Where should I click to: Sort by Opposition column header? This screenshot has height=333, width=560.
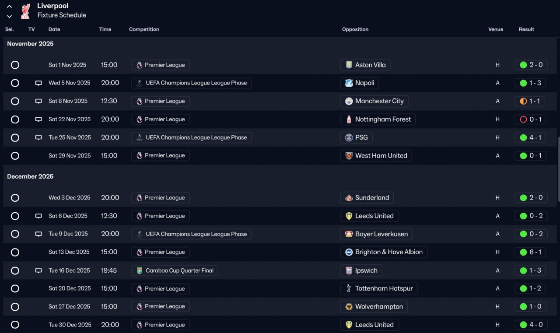355,29
